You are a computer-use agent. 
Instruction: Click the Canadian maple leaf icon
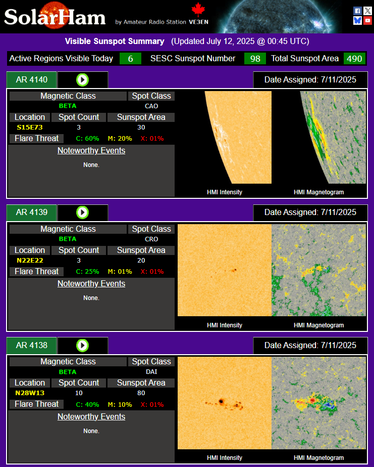tap(198, 10)
